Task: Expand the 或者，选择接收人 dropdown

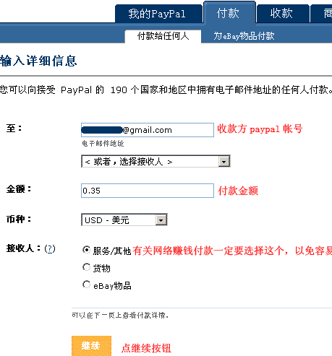Action: (156, 161)
